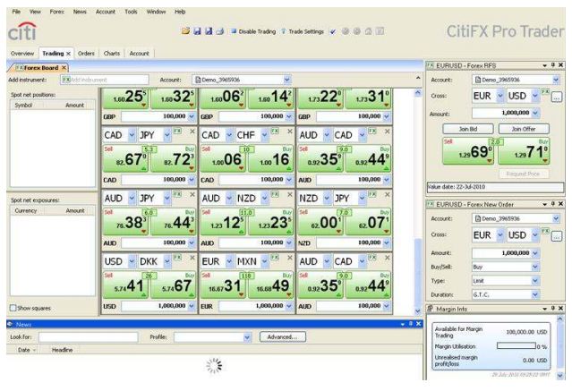Click the Trade Settings toolbar option
Viewport: 572px width, 391px height.
[306, 30]
